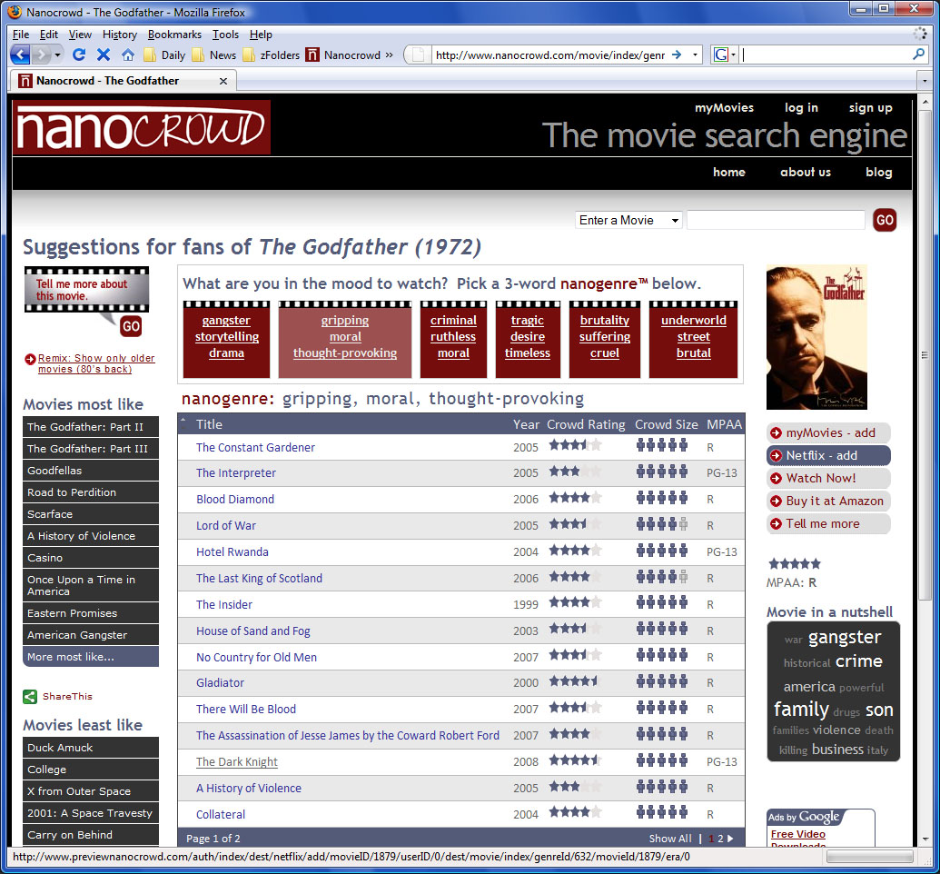Open the address bar history dropdown
This screenshot has height=874, width=940.
[695, 55]
